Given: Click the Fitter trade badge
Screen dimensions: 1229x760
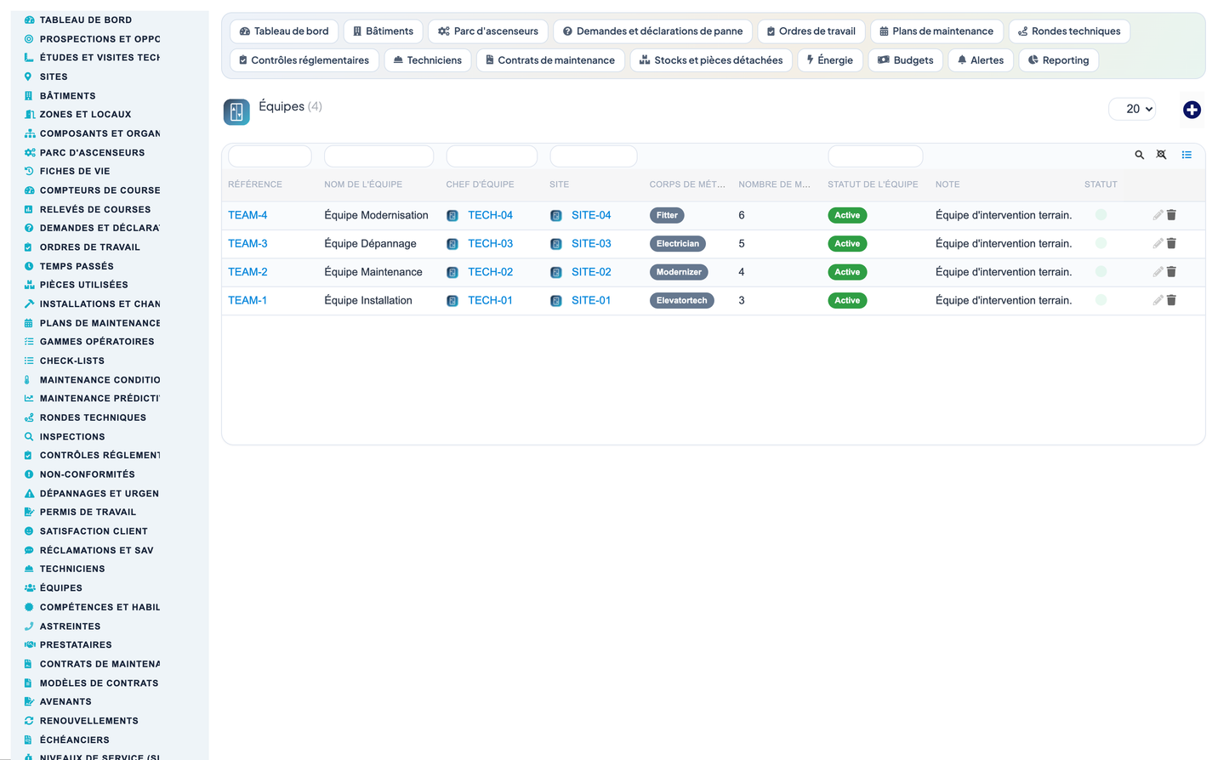Looking at the screenshot, I should click(667, 215).
